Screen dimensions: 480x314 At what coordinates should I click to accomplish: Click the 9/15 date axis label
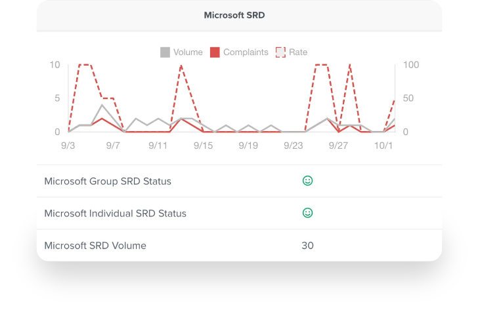pos(204,146)
